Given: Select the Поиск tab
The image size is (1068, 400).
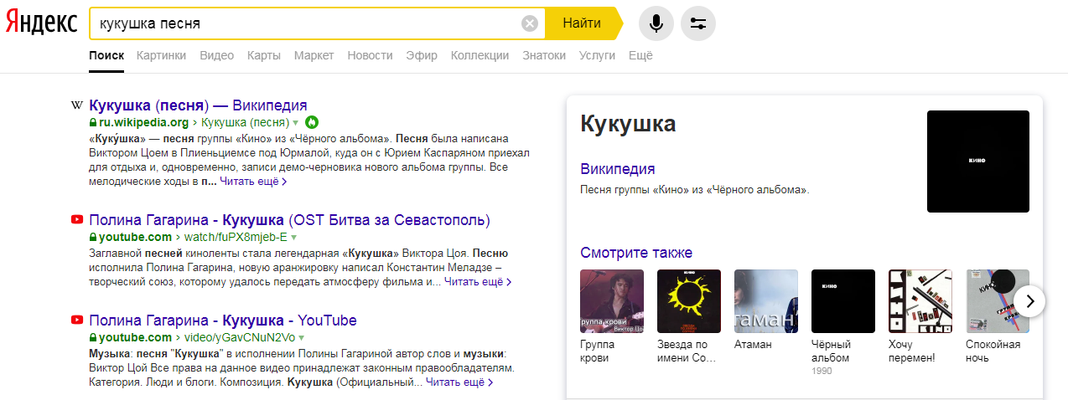Looking at the screenshot, I should point(106,55).
